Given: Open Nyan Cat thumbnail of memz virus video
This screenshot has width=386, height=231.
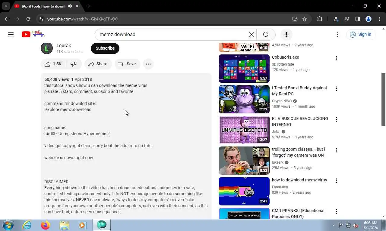Looking at the screenshot, I should [244, 191].
